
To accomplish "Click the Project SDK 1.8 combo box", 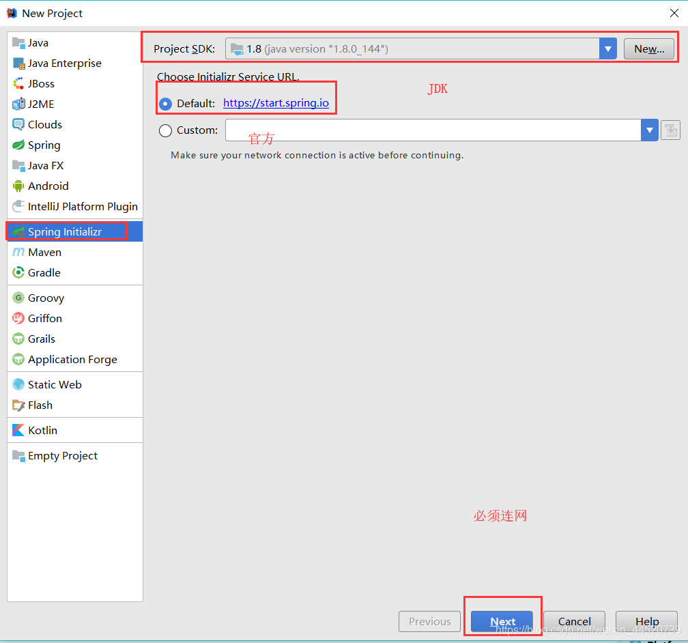I will point(420,48).
